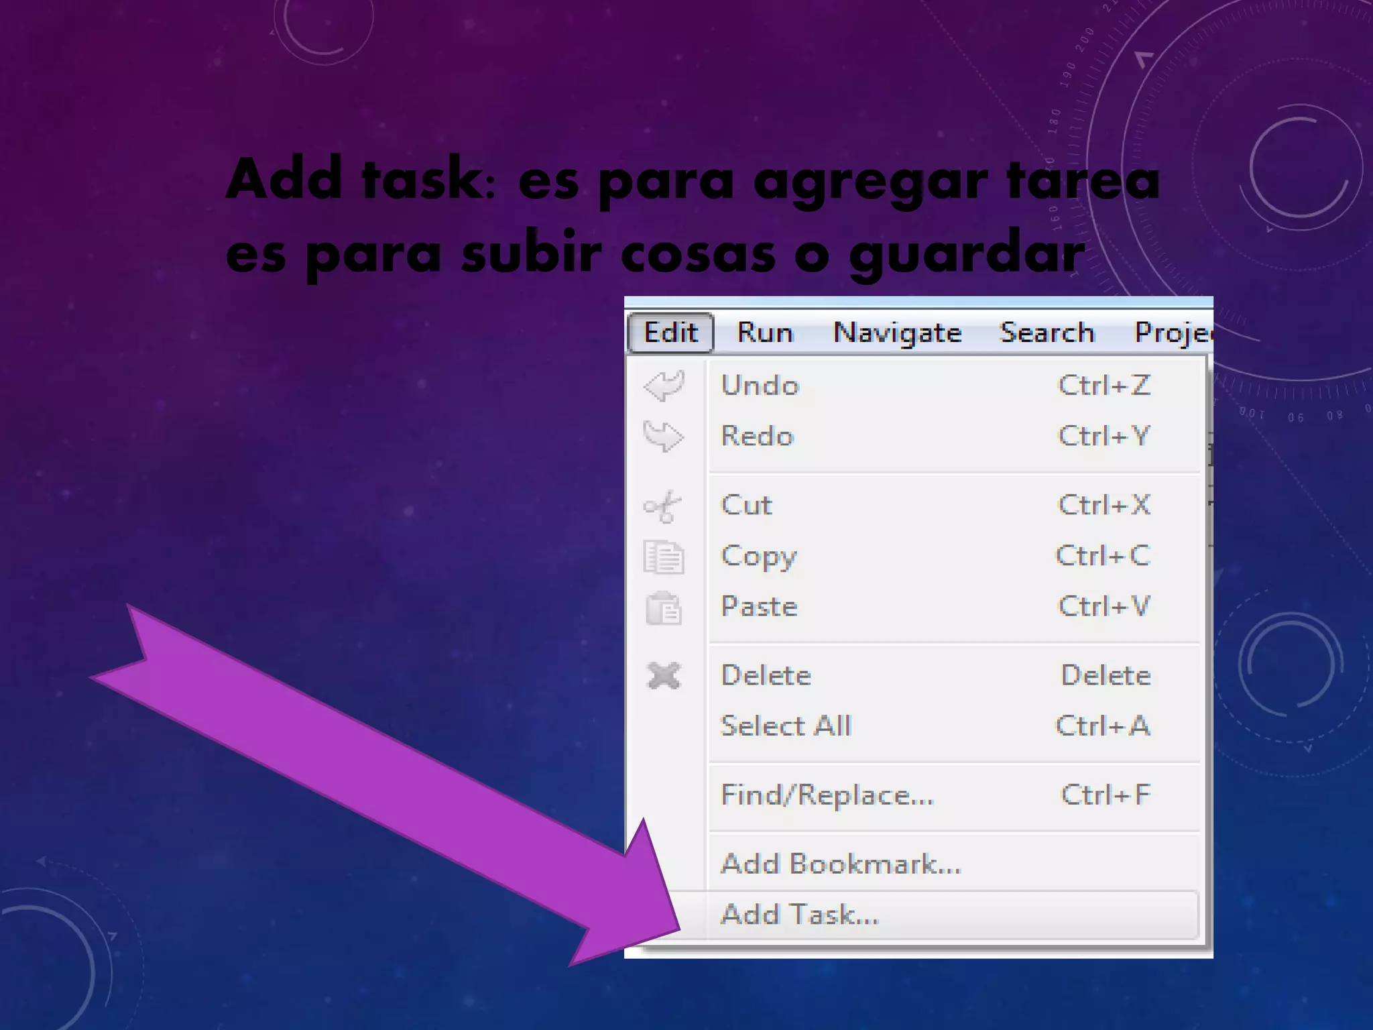Click the Paste clipboard icon
This screenshot has width=1373, height=1030.
pos(664,608)
